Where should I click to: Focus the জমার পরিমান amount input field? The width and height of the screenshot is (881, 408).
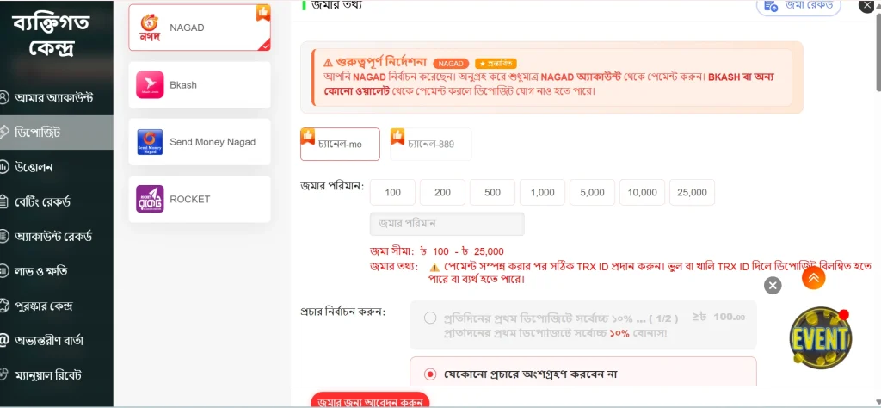click(x=447, y=224)
